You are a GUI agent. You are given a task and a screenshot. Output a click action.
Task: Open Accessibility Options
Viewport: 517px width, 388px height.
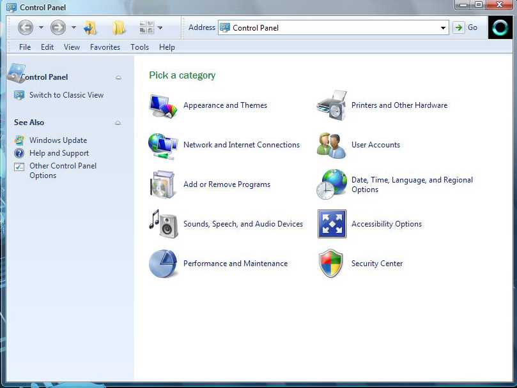(386, 224)
